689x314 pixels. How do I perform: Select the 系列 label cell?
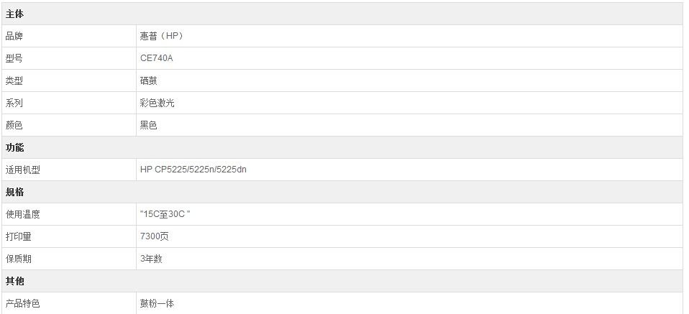pos(15,103)
